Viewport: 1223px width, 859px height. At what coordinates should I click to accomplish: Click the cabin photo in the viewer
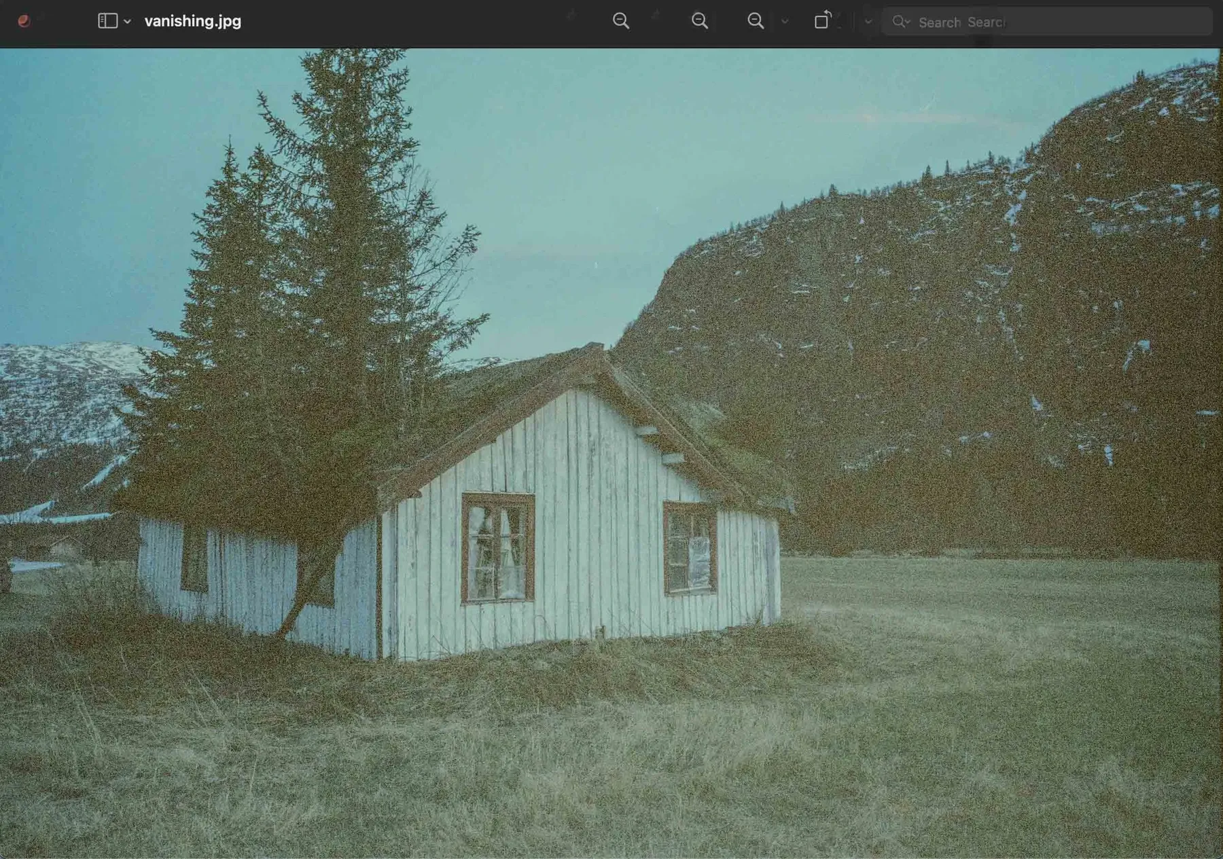(611, 453)
